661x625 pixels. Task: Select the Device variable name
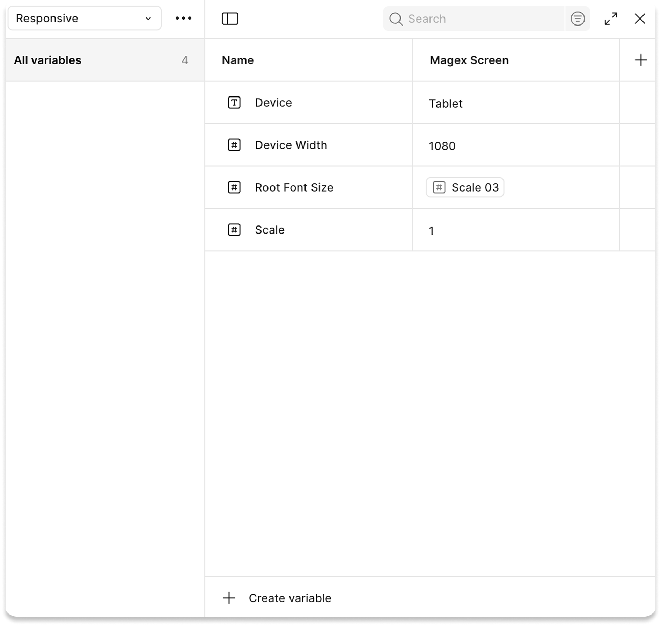pyautogui.click(x=273, y=102)
